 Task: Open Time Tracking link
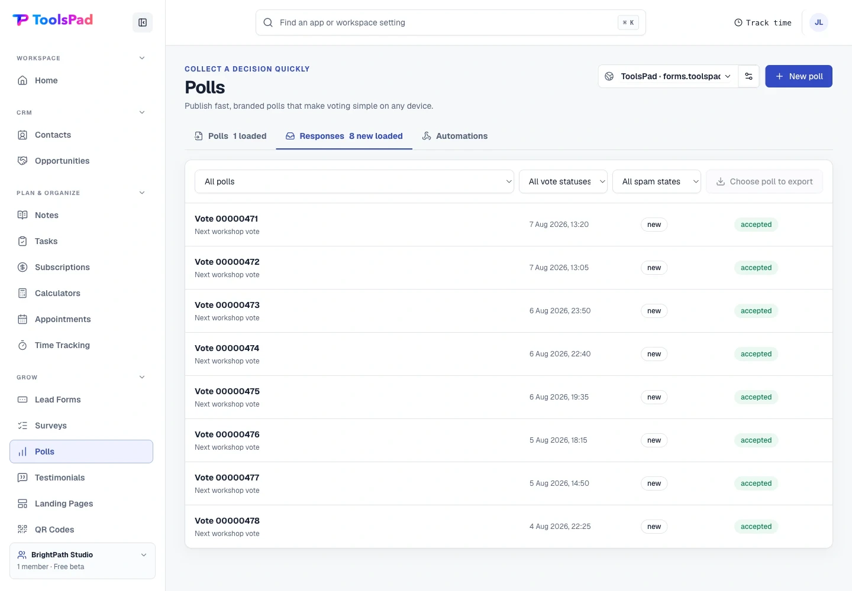tap(82, 345)
